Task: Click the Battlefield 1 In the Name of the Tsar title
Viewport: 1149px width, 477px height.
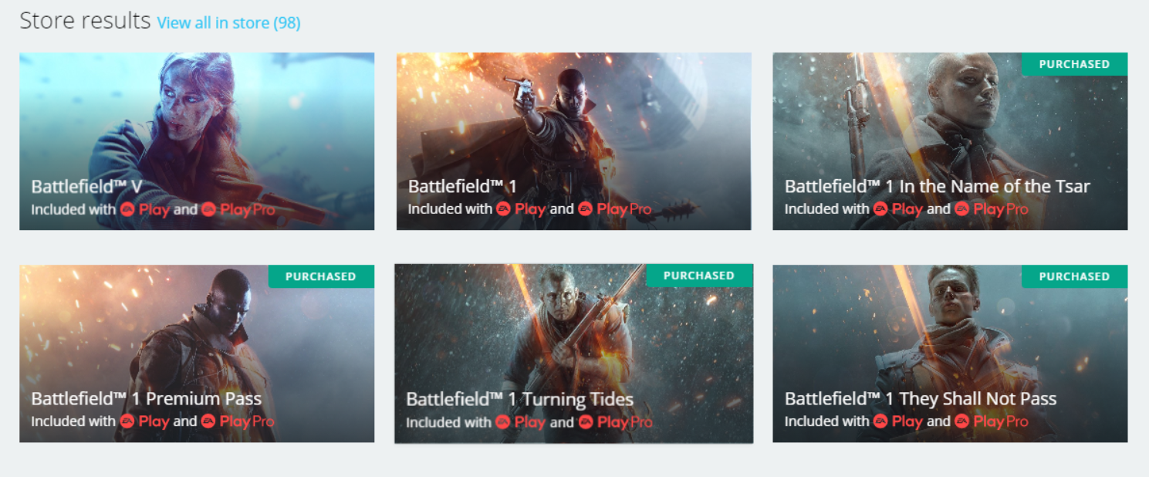Action: point(938,186)
